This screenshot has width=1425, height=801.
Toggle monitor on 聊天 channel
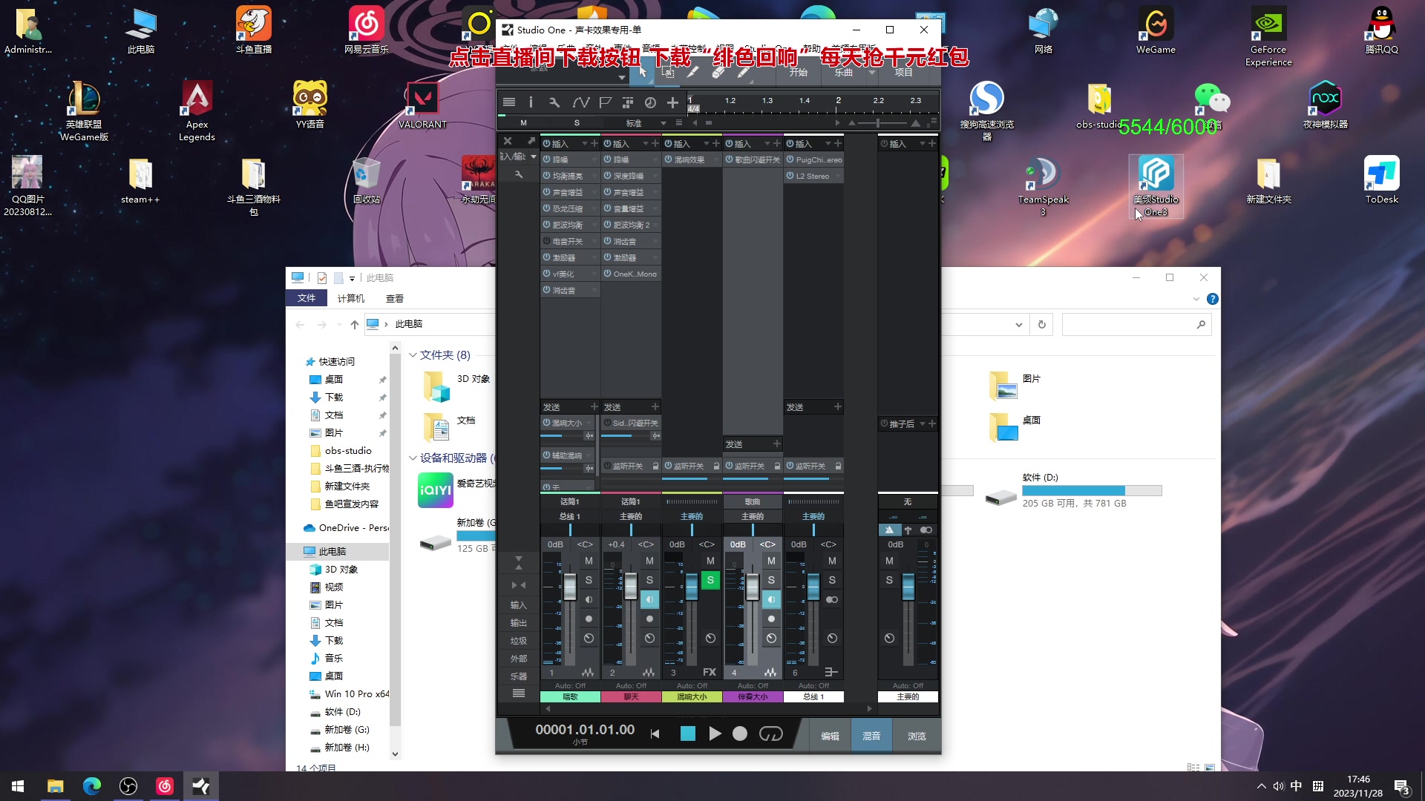[649, 599]
